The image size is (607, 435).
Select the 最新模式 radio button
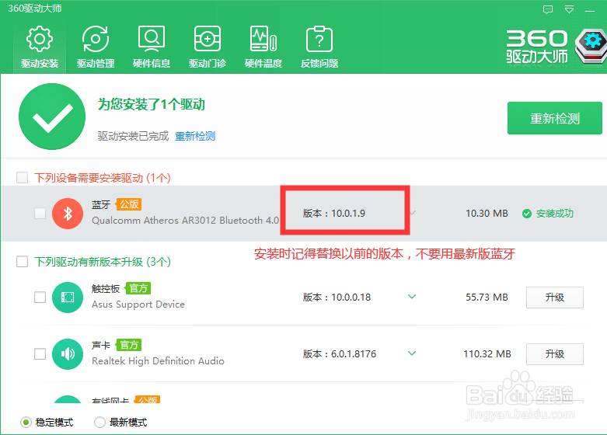coord(99,423)
